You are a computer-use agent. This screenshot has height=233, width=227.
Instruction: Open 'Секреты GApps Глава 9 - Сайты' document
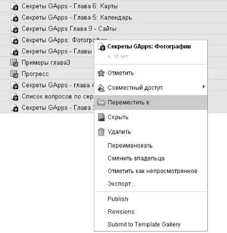69,29
